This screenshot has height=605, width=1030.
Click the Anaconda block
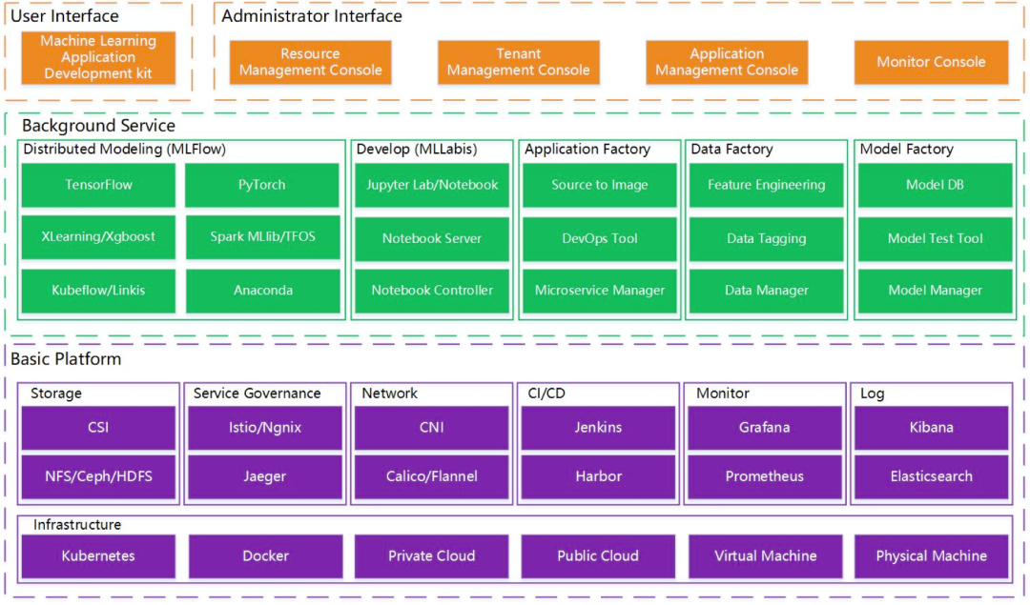point(263,291)
